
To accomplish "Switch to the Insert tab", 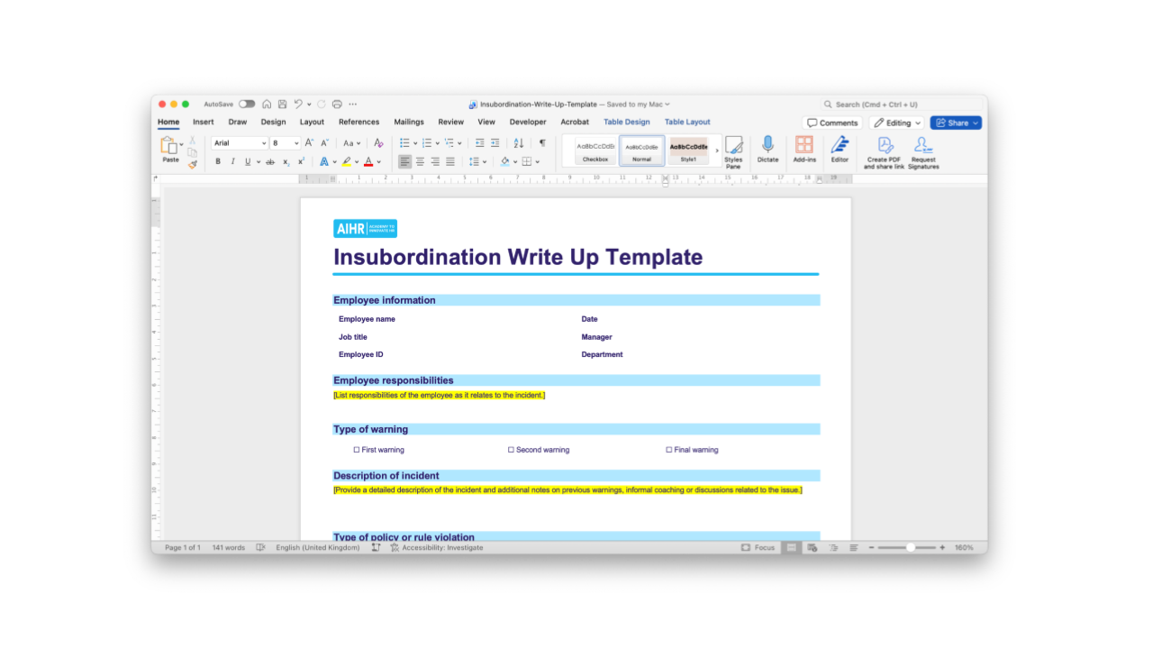I will [x=203, y=122].
